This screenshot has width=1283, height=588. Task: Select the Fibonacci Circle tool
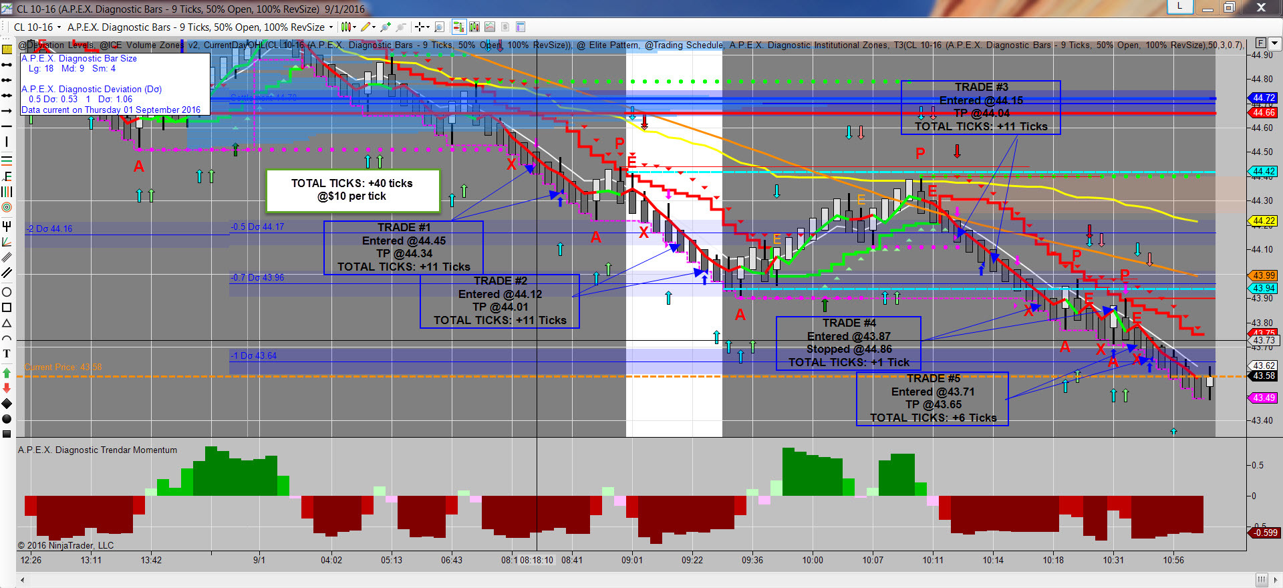(x=7, y=207)
